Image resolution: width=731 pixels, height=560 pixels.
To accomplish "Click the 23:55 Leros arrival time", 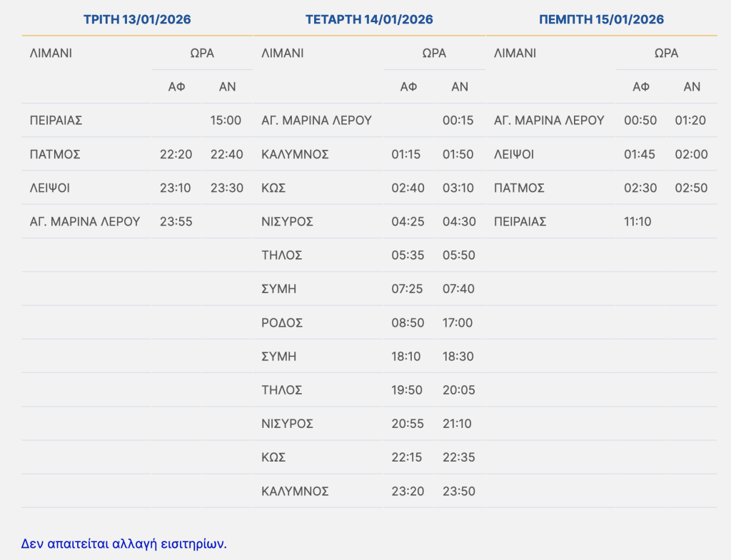I will coord(176,222).
